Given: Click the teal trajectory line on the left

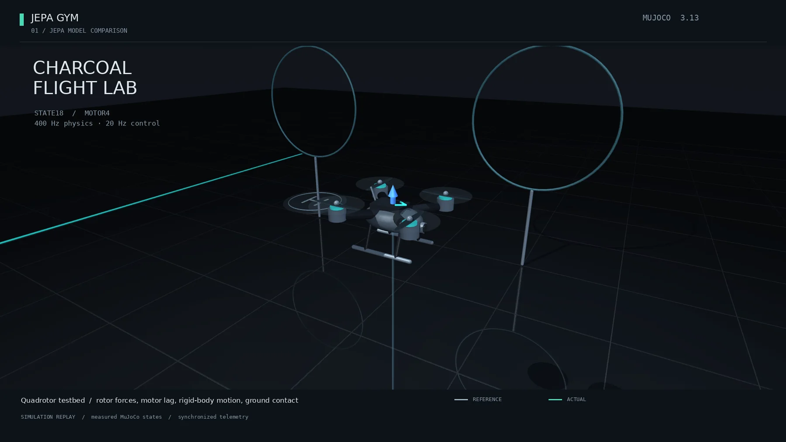Looking at the screenshot, I should 151,198.
